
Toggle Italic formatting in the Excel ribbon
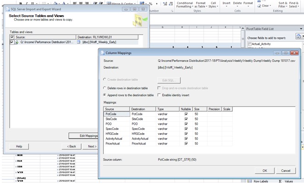coord(27,3)
